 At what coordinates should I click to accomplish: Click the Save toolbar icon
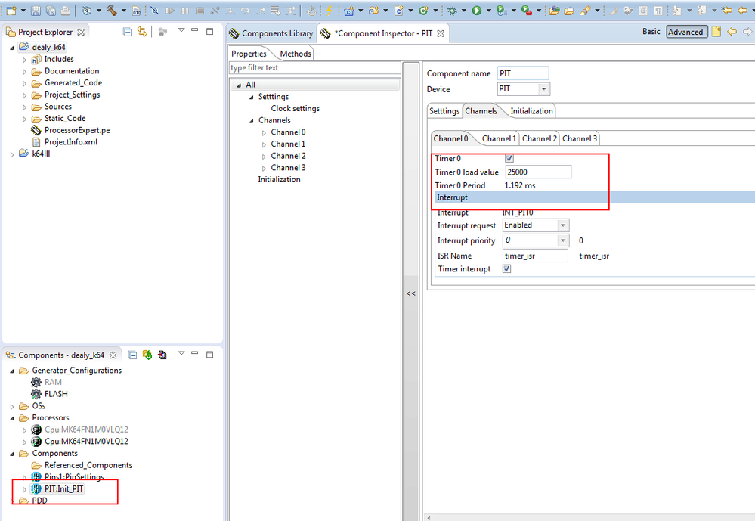36,10
